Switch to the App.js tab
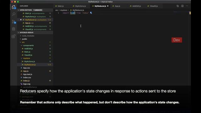 117,6
